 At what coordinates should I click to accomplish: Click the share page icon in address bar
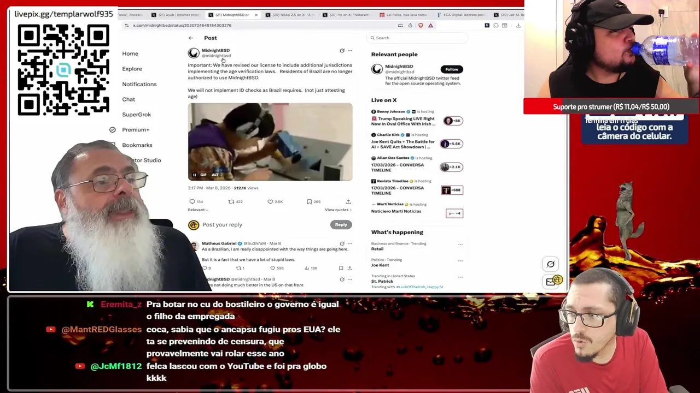click(x=410, y=26)
